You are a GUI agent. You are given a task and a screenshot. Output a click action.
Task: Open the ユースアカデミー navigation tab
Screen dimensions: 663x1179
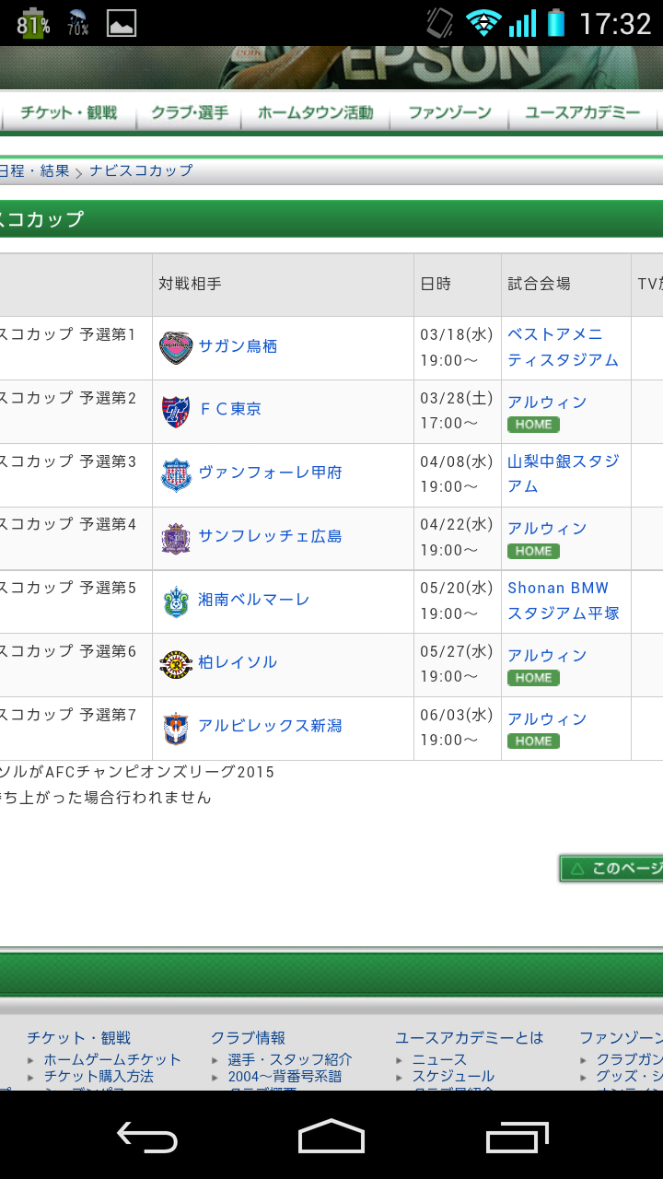582,113
